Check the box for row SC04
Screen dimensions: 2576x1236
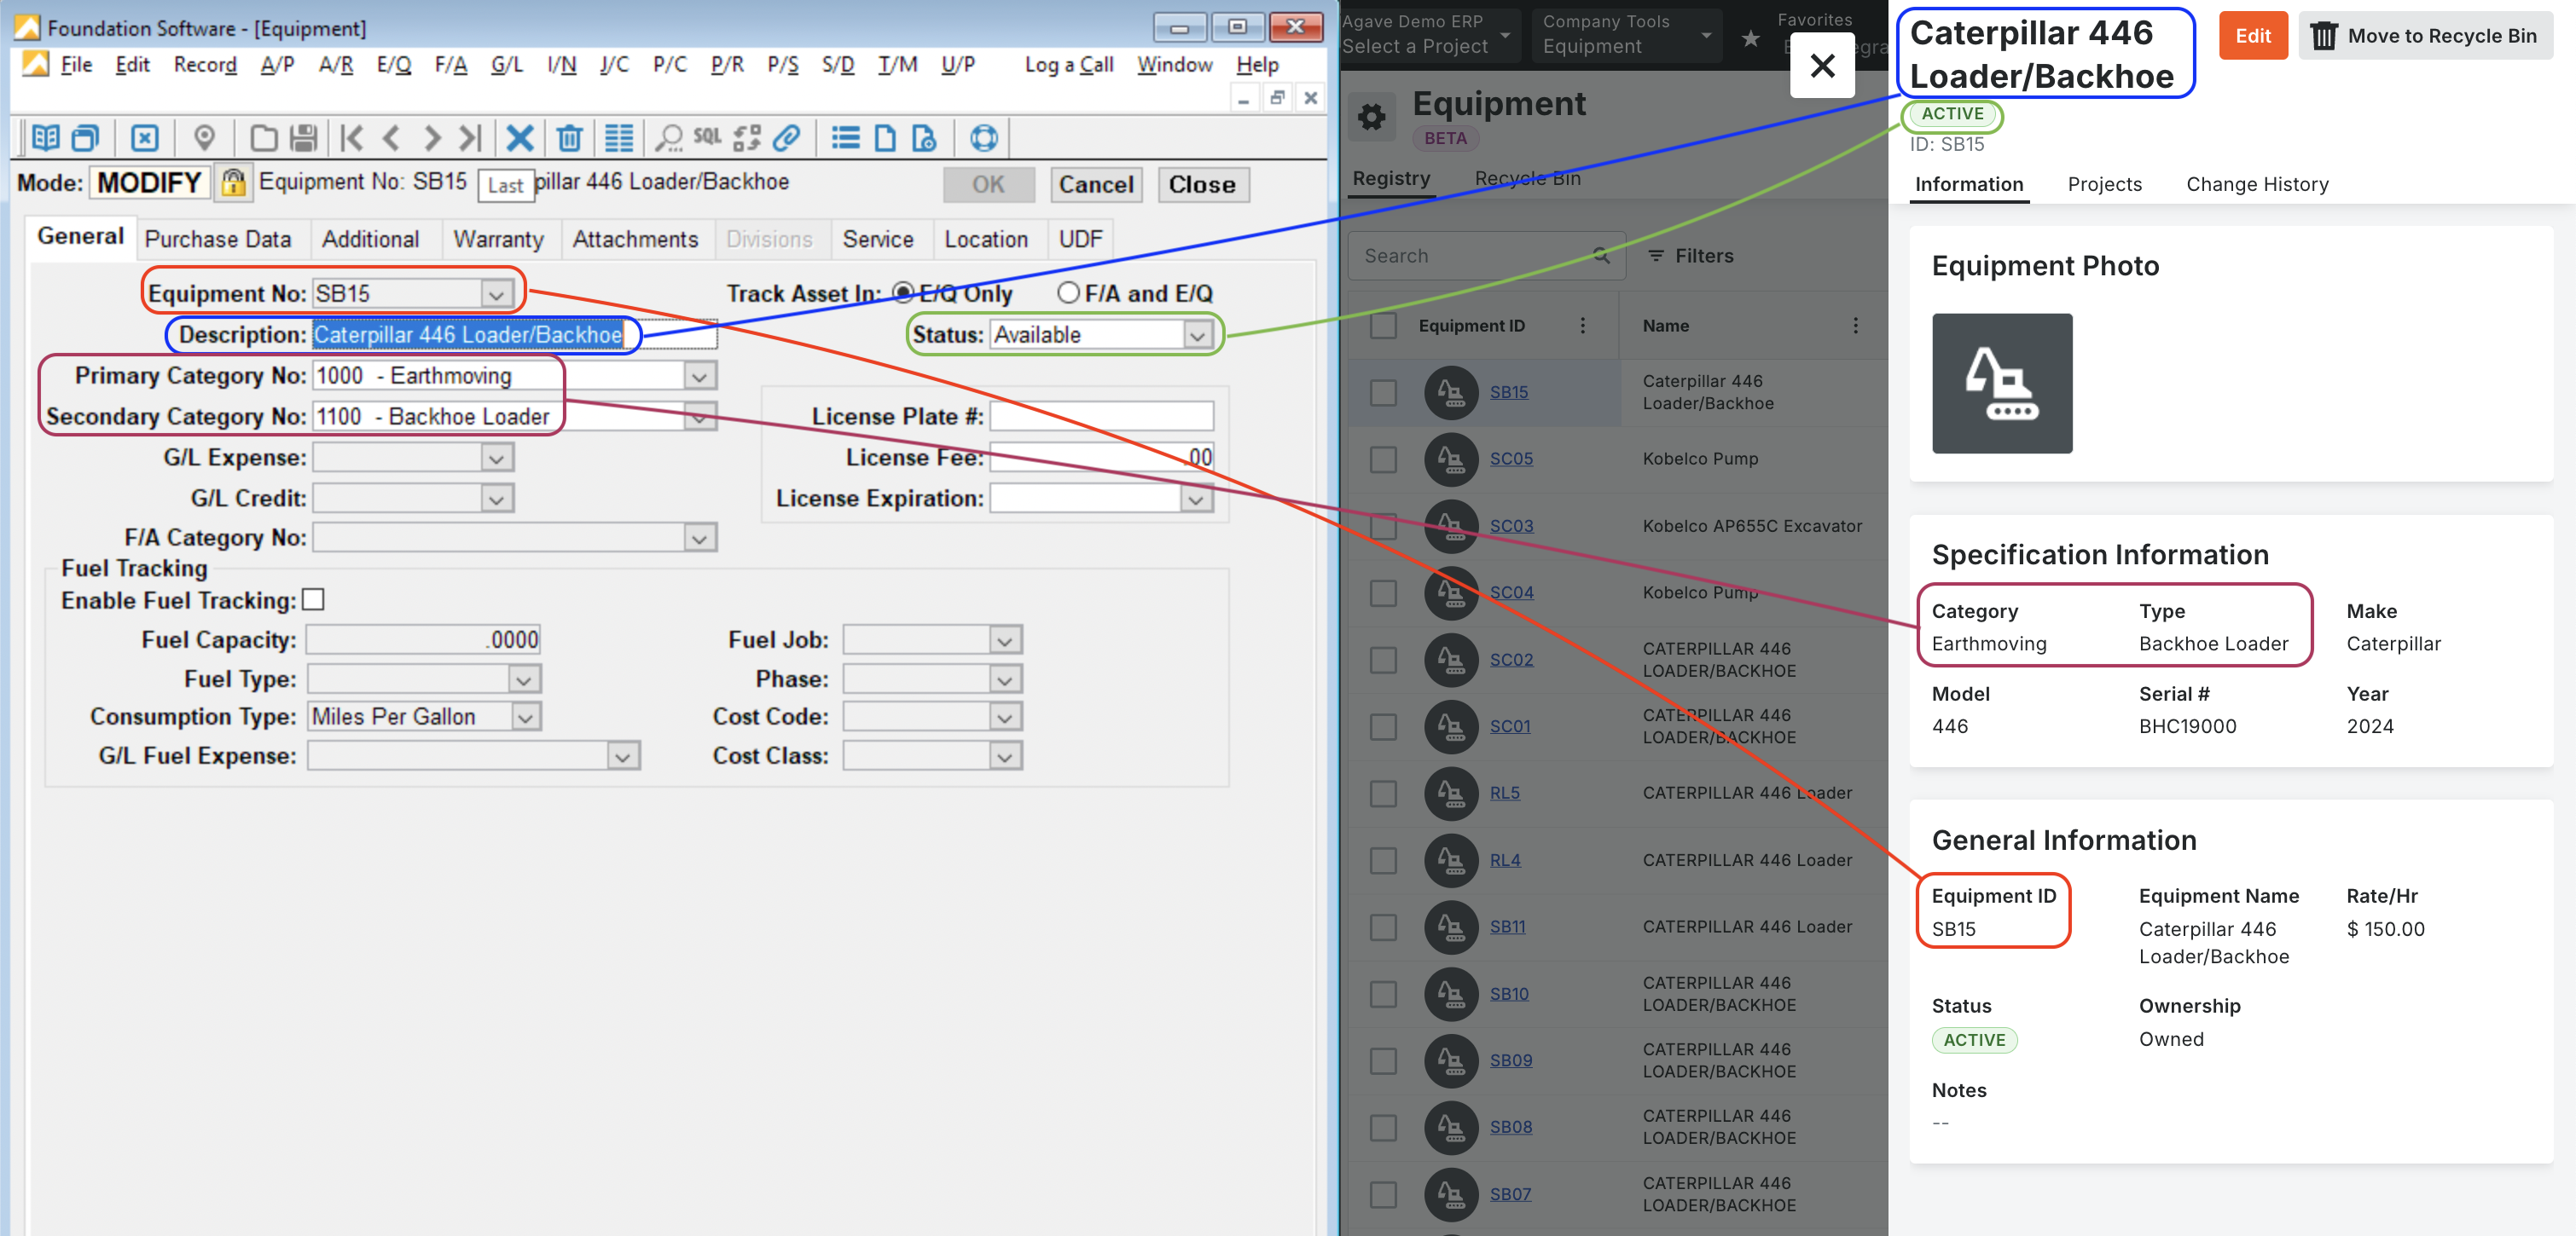tap(1383, 593)
